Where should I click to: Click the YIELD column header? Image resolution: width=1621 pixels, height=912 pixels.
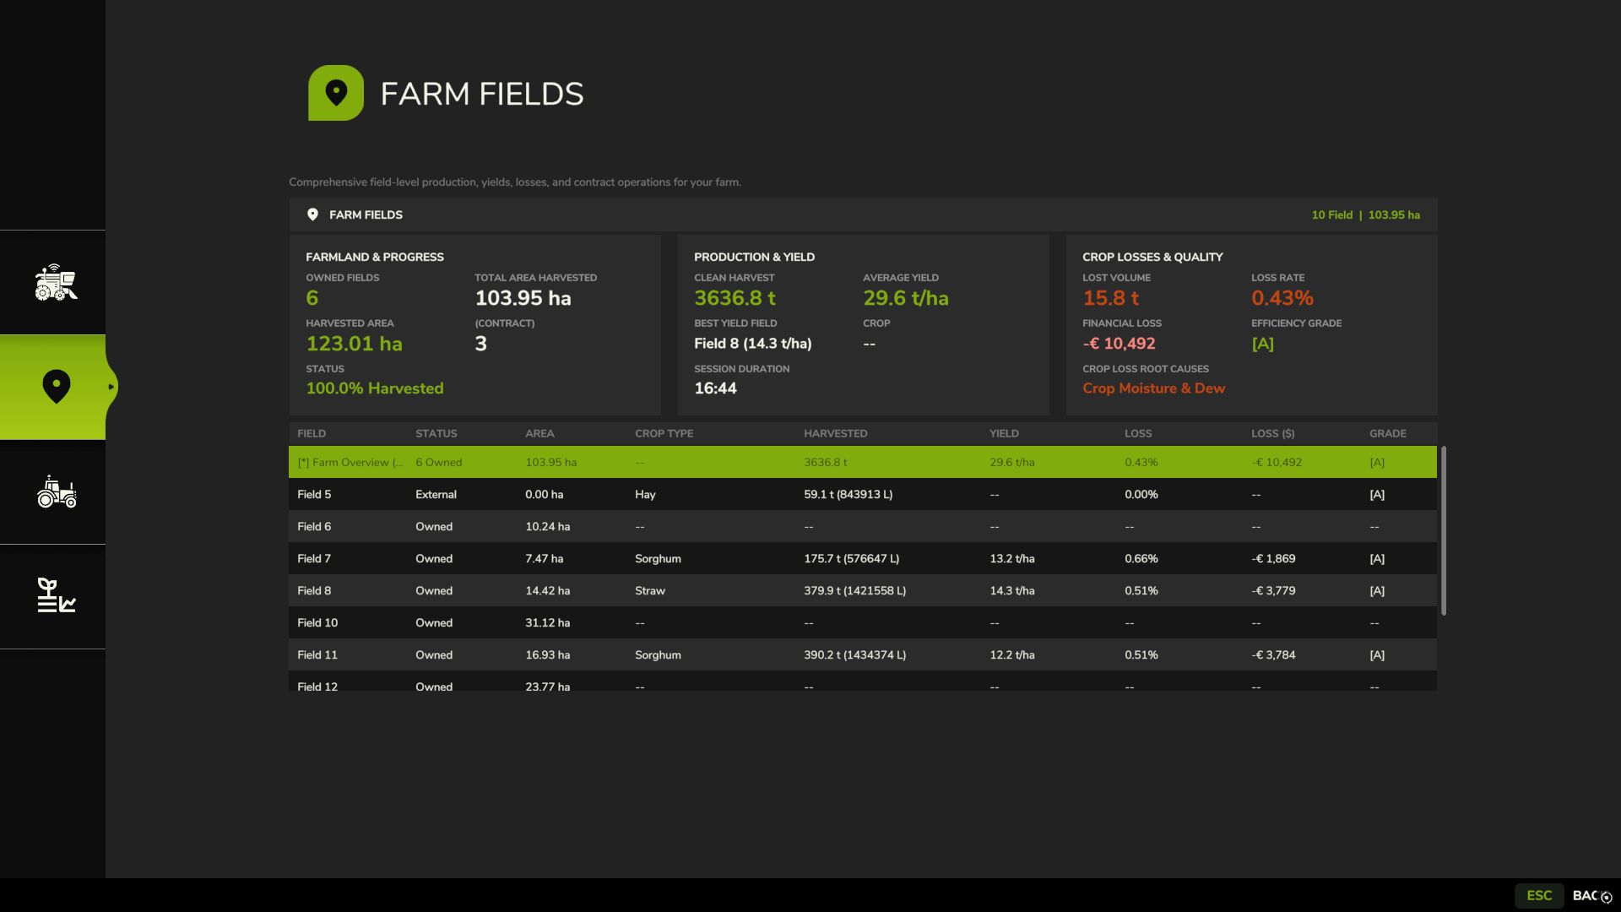click(1004, 433)
